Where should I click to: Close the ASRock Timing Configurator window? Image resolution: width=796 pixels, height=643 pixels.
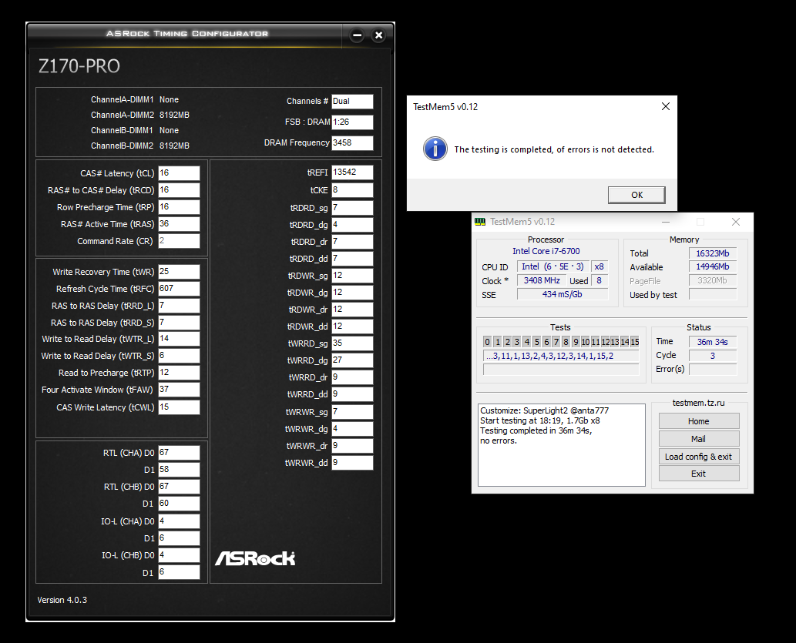pos(378,35)
